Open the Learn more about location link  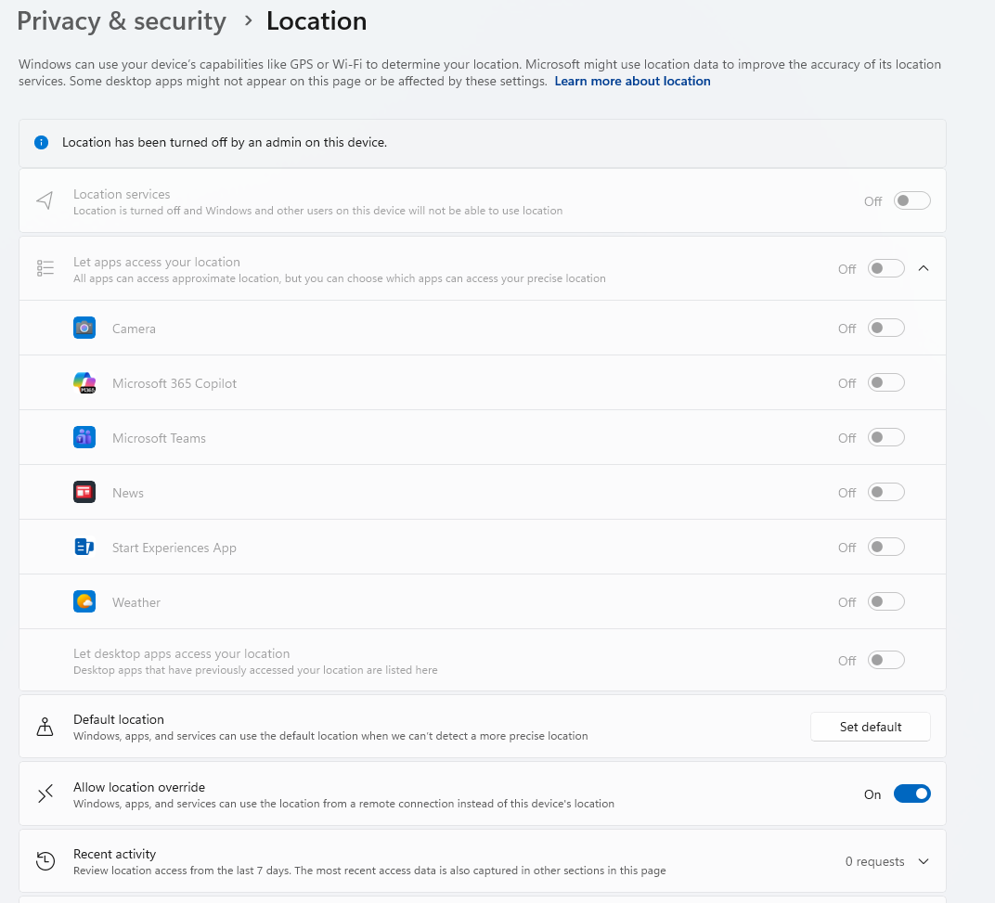point(632,82)
